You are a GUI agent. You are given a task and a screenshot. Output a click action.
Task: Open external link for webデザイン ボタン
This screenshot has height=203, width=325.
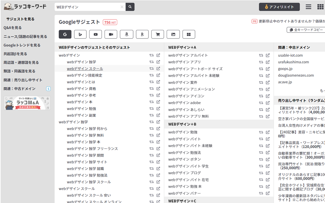(x=268, y=159)
